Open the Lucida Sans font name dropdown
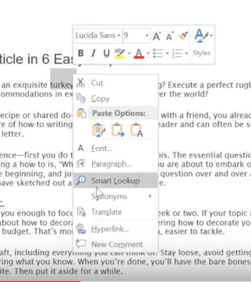Screen dimensions: 251x282 coord(98,35)
